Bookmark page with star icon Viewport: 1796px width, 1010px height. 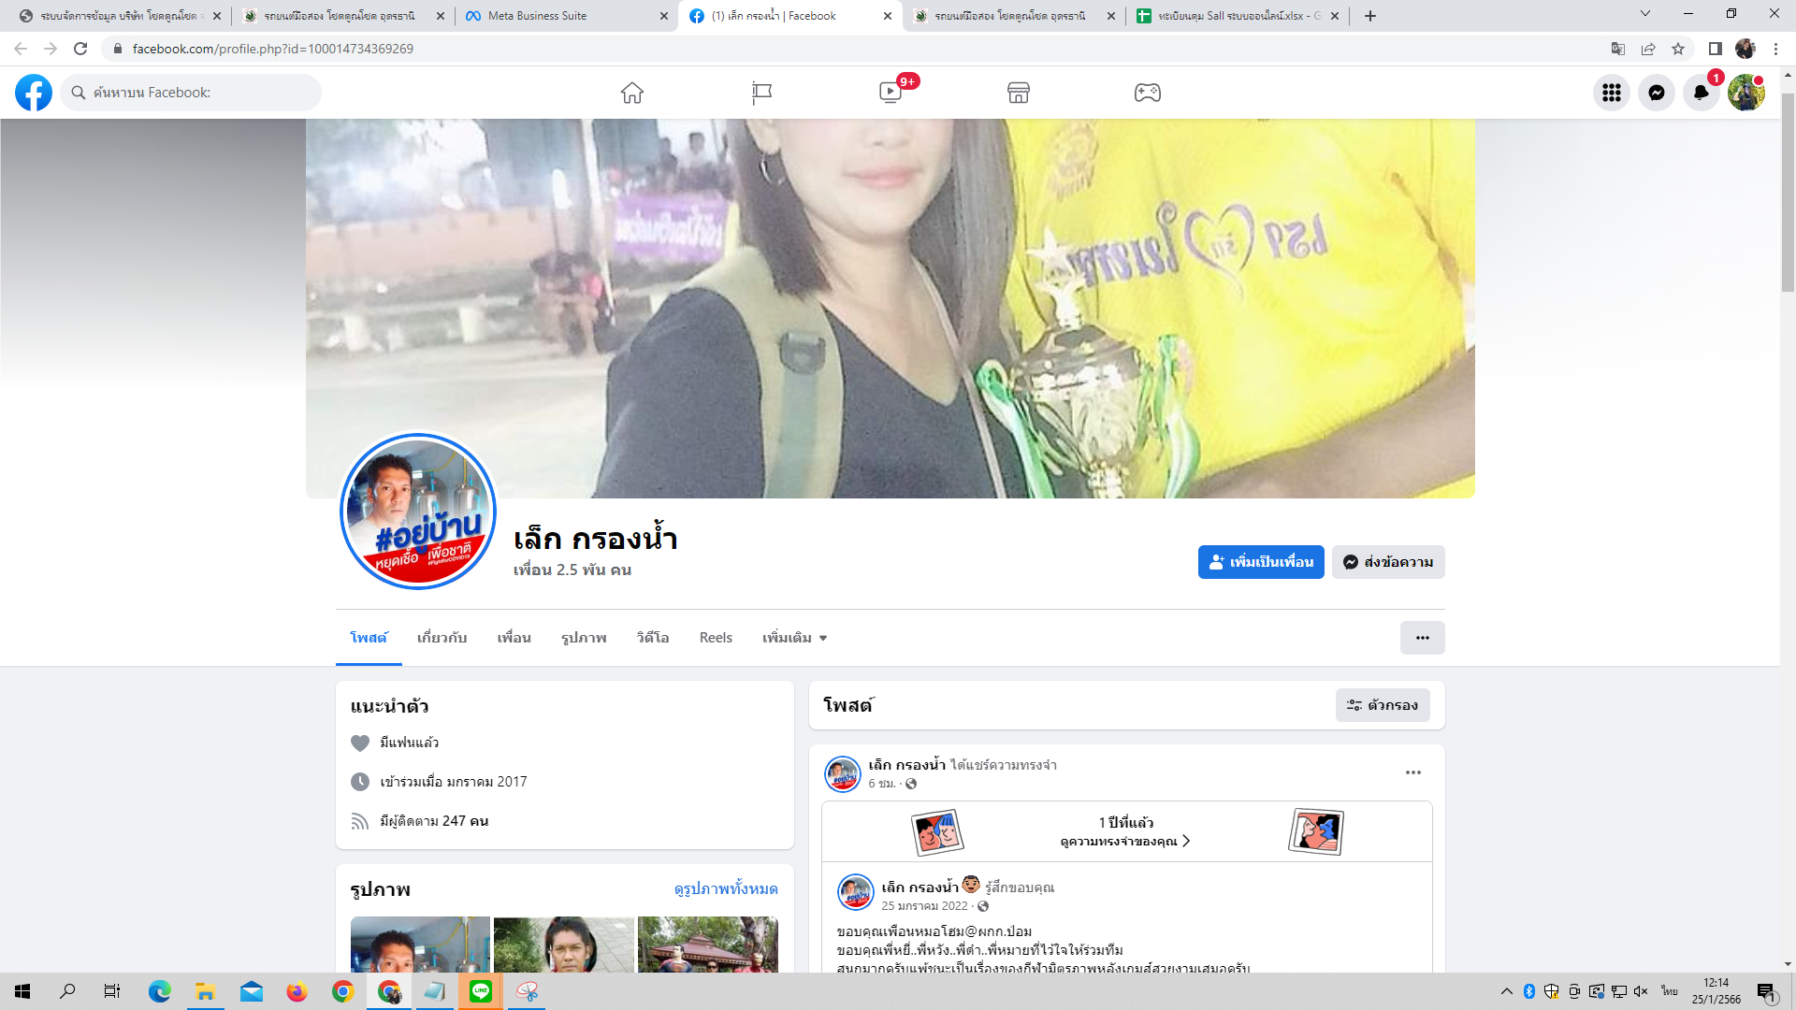1678,49
